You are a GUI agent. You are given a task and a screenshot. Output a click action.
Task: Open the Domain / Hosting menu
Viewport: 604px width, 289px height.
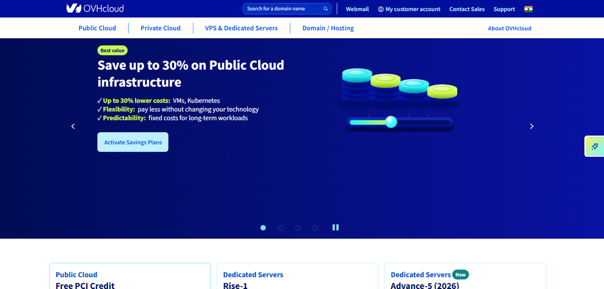[328, 28]
